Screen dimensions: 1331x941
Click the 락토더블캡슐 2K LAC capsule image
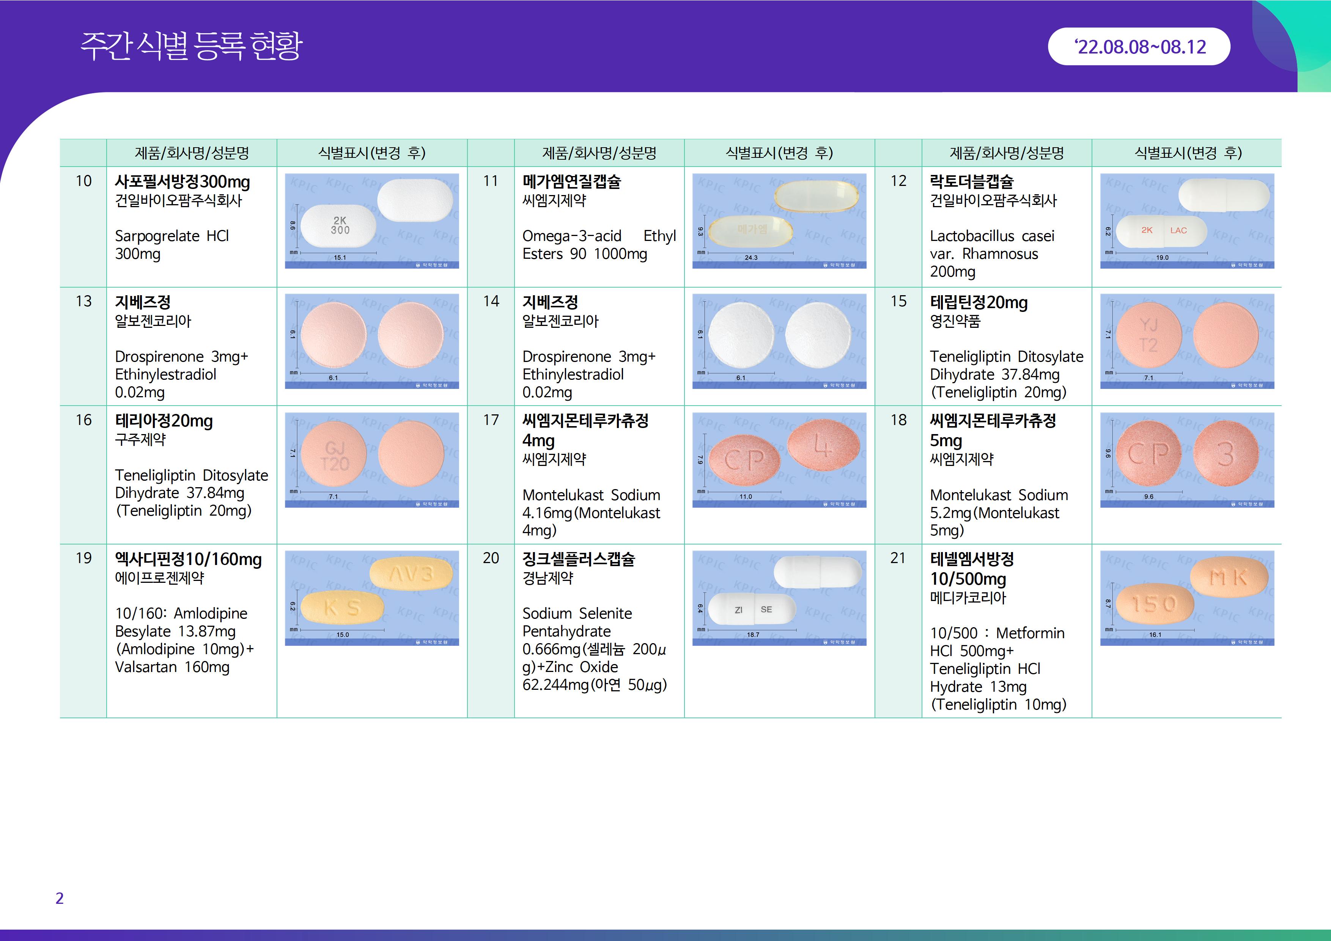[x=1187, y=221]
